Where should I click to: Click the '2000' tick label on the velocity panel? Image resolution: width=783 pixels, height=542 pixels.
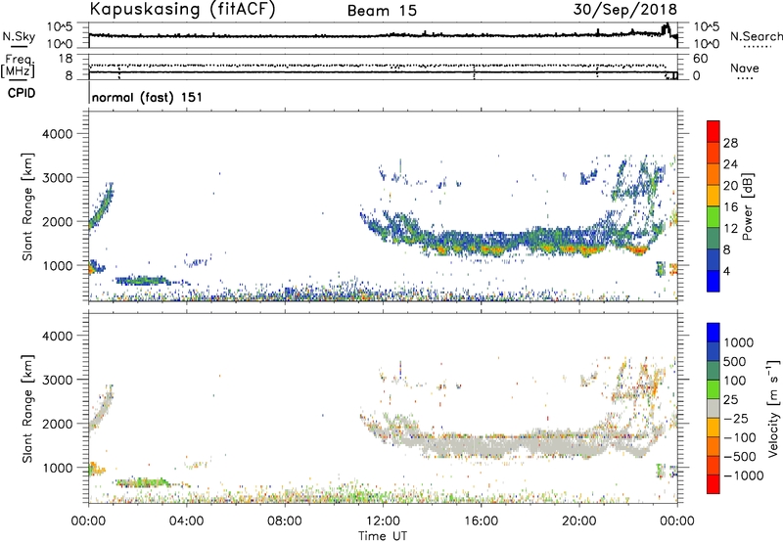pos(58,424)
